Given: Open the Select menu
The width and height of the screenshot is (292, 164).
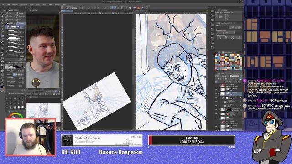Looking at the screenshot, I should click(x=38, y=5).
